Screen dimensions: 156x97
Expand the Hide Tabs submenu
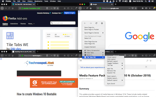pos(93,53)
